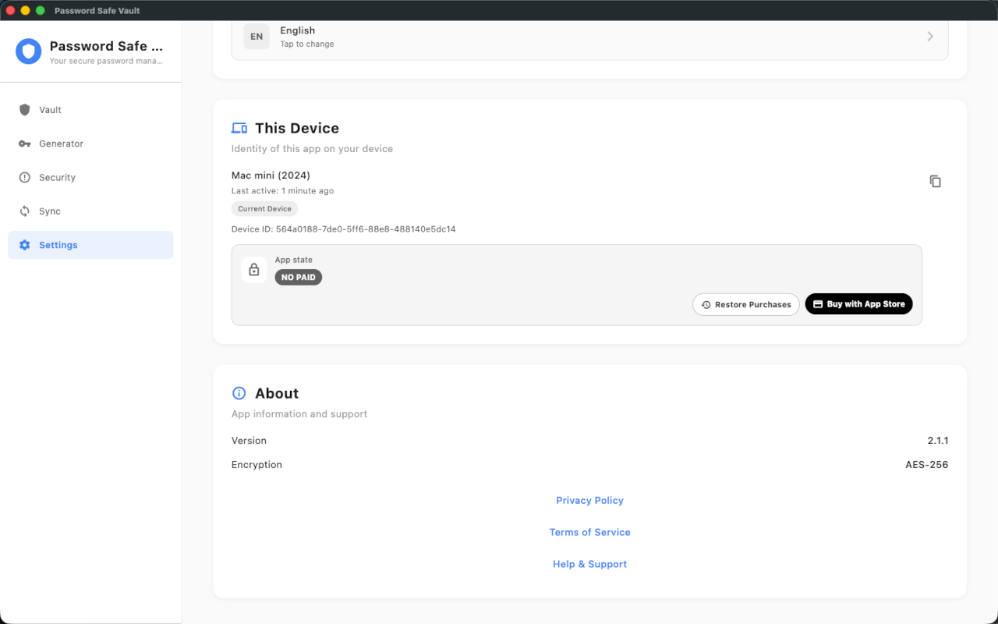This screenshot has width=998, height=624.
Task: Open the Vault section
Action: click(90, 110)
